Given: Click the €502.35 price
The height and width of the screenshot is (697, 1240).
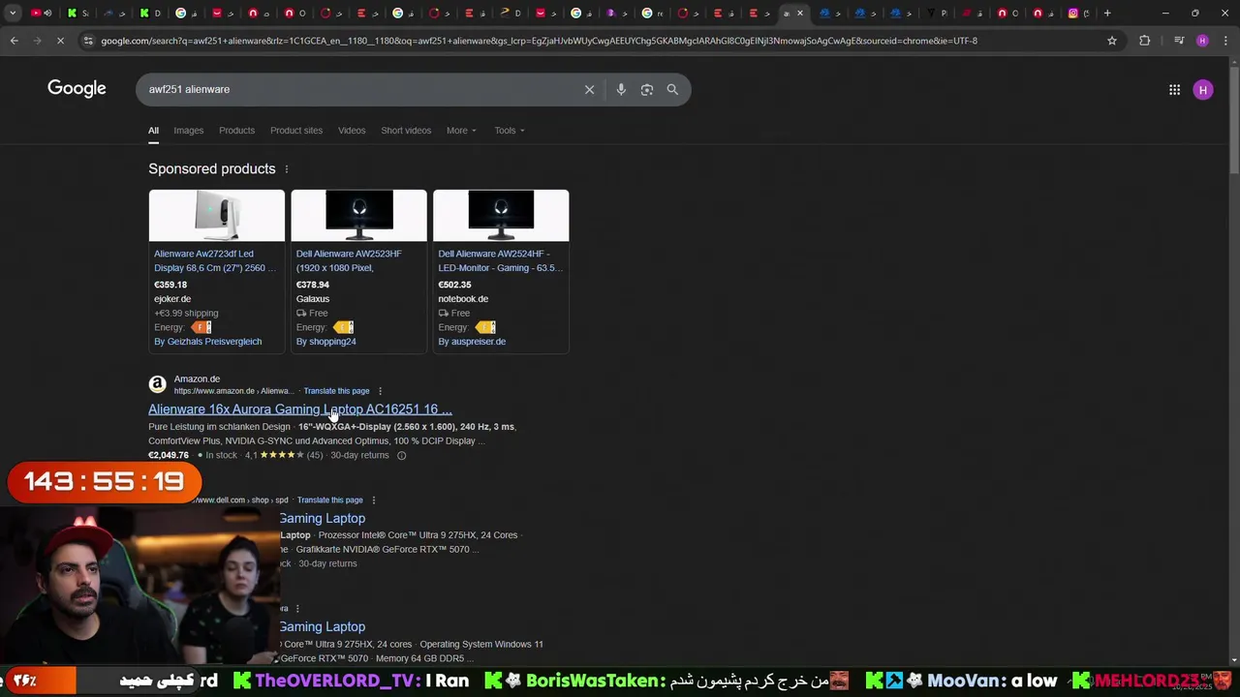Looking at the screenshot, I should pos(454,285).
